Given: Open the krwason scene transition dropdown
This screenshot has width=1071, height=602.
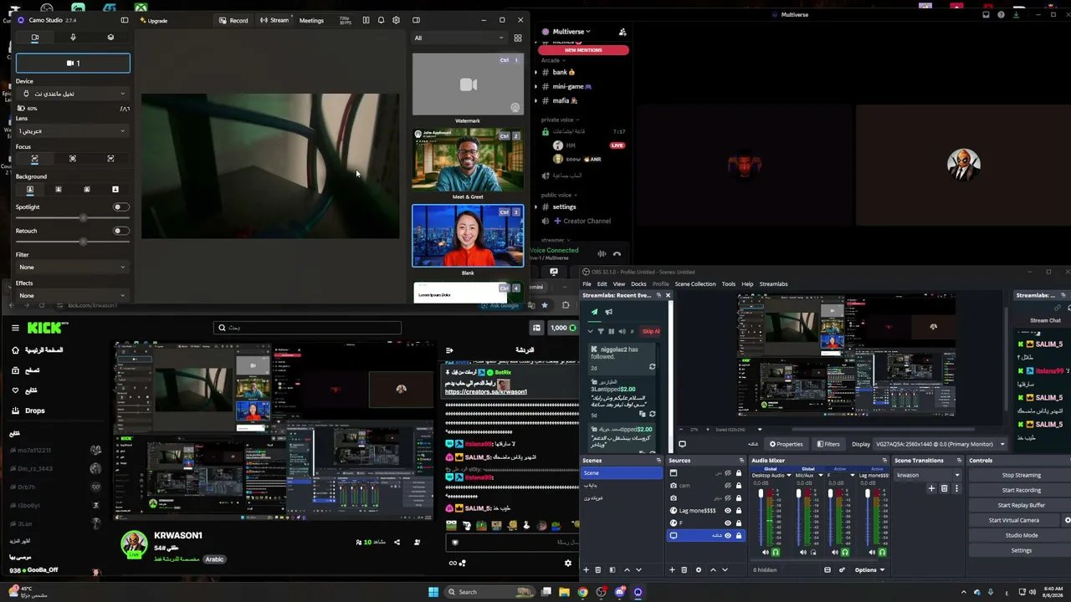Looking at the screenshot, I should point(929,476).
